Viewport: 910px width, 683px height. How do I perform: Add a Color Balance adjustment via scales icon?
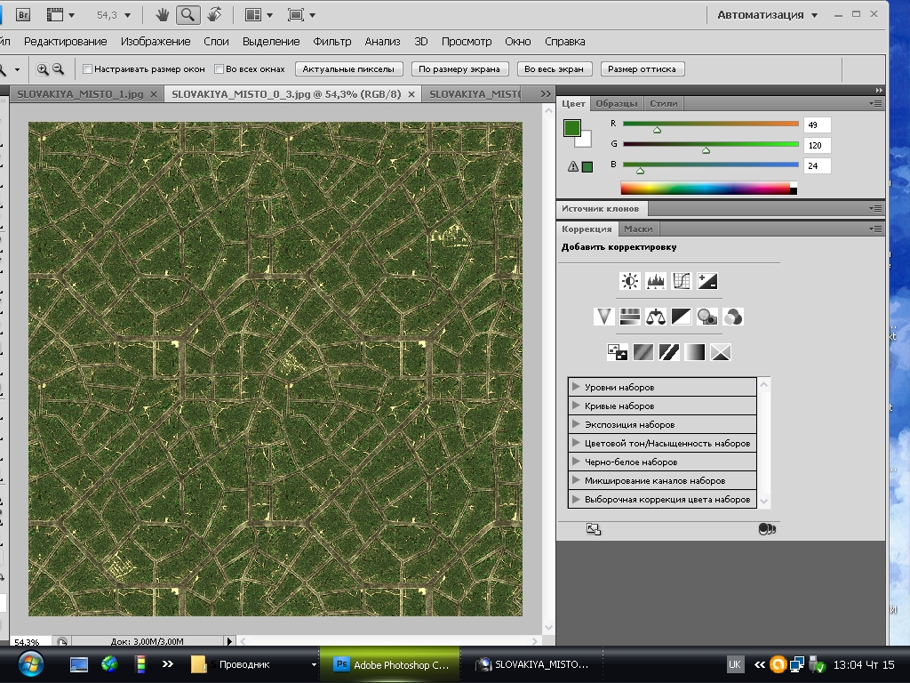(x=656, y=316)
